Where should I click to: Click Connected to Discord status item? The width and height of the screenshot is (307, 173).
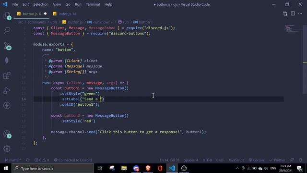point(73,160)
